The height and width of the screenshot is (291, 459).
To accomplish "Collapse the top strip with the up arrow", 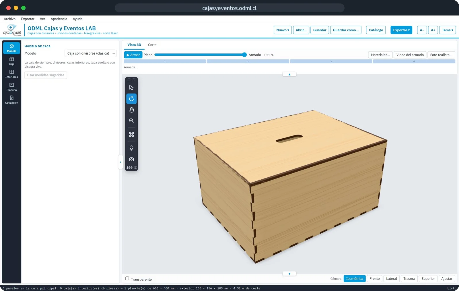I will coord(289,74).
